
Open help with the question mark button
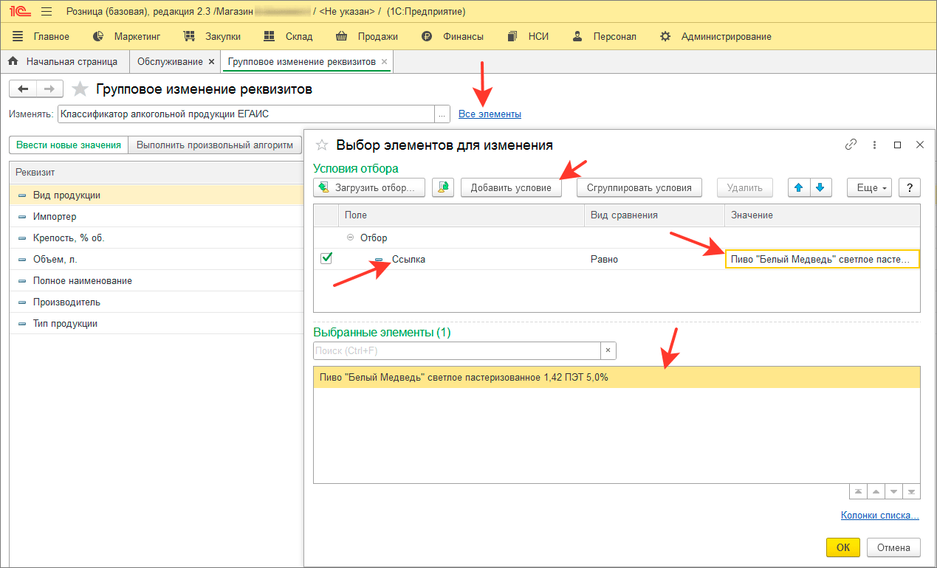click(909, 187)
